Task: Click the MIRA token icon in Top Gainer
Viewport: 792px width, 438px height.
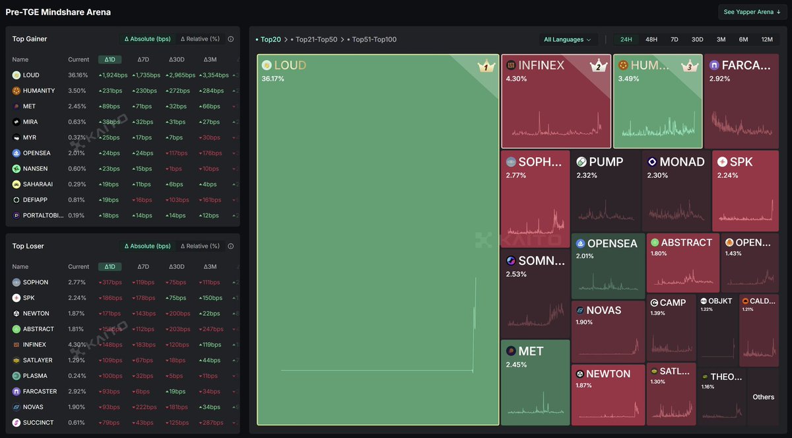Action: coord(16,122)
